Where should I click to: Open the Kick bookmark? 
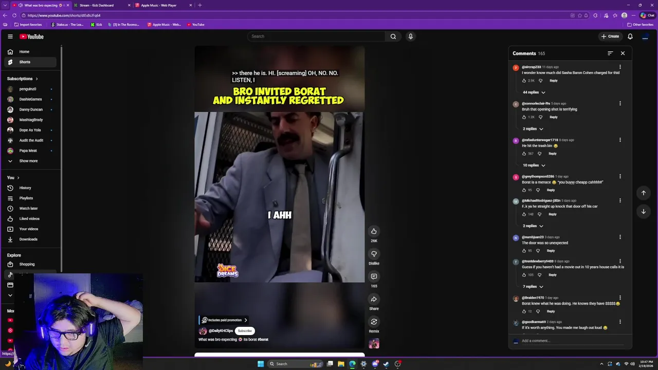(97, 25)
